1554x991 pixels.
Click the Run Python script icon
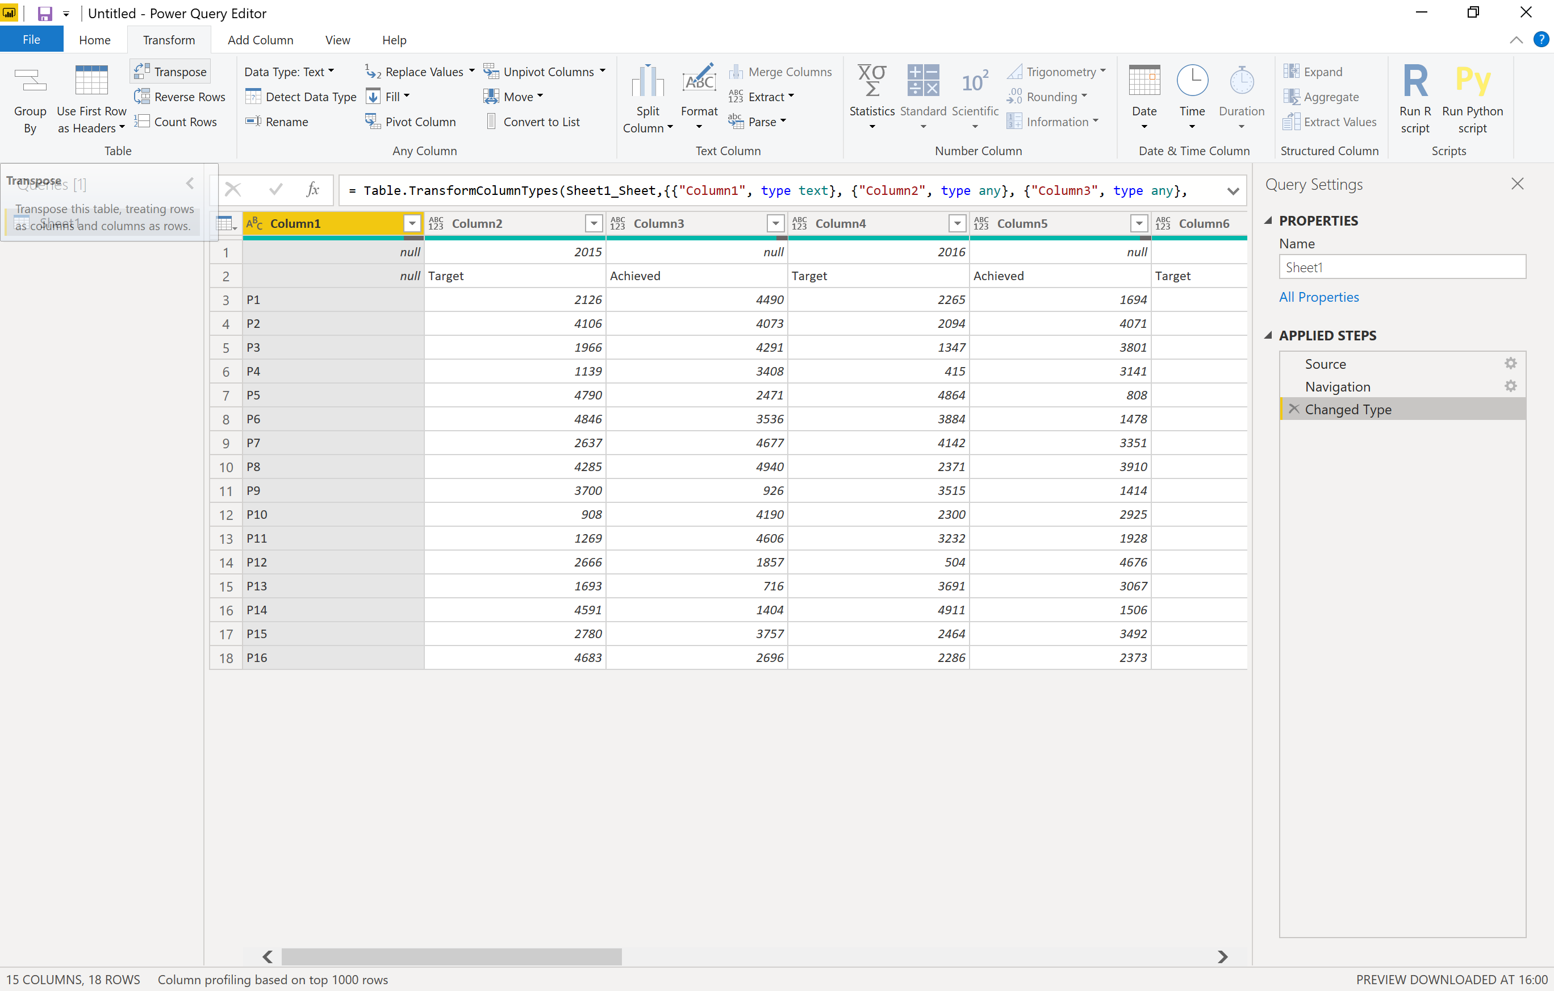point(1472,82)
